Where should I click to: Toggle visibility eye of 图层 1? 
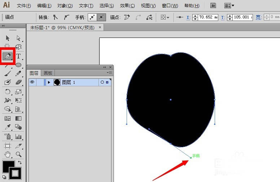pyautogui.click(x=32, y=82)
